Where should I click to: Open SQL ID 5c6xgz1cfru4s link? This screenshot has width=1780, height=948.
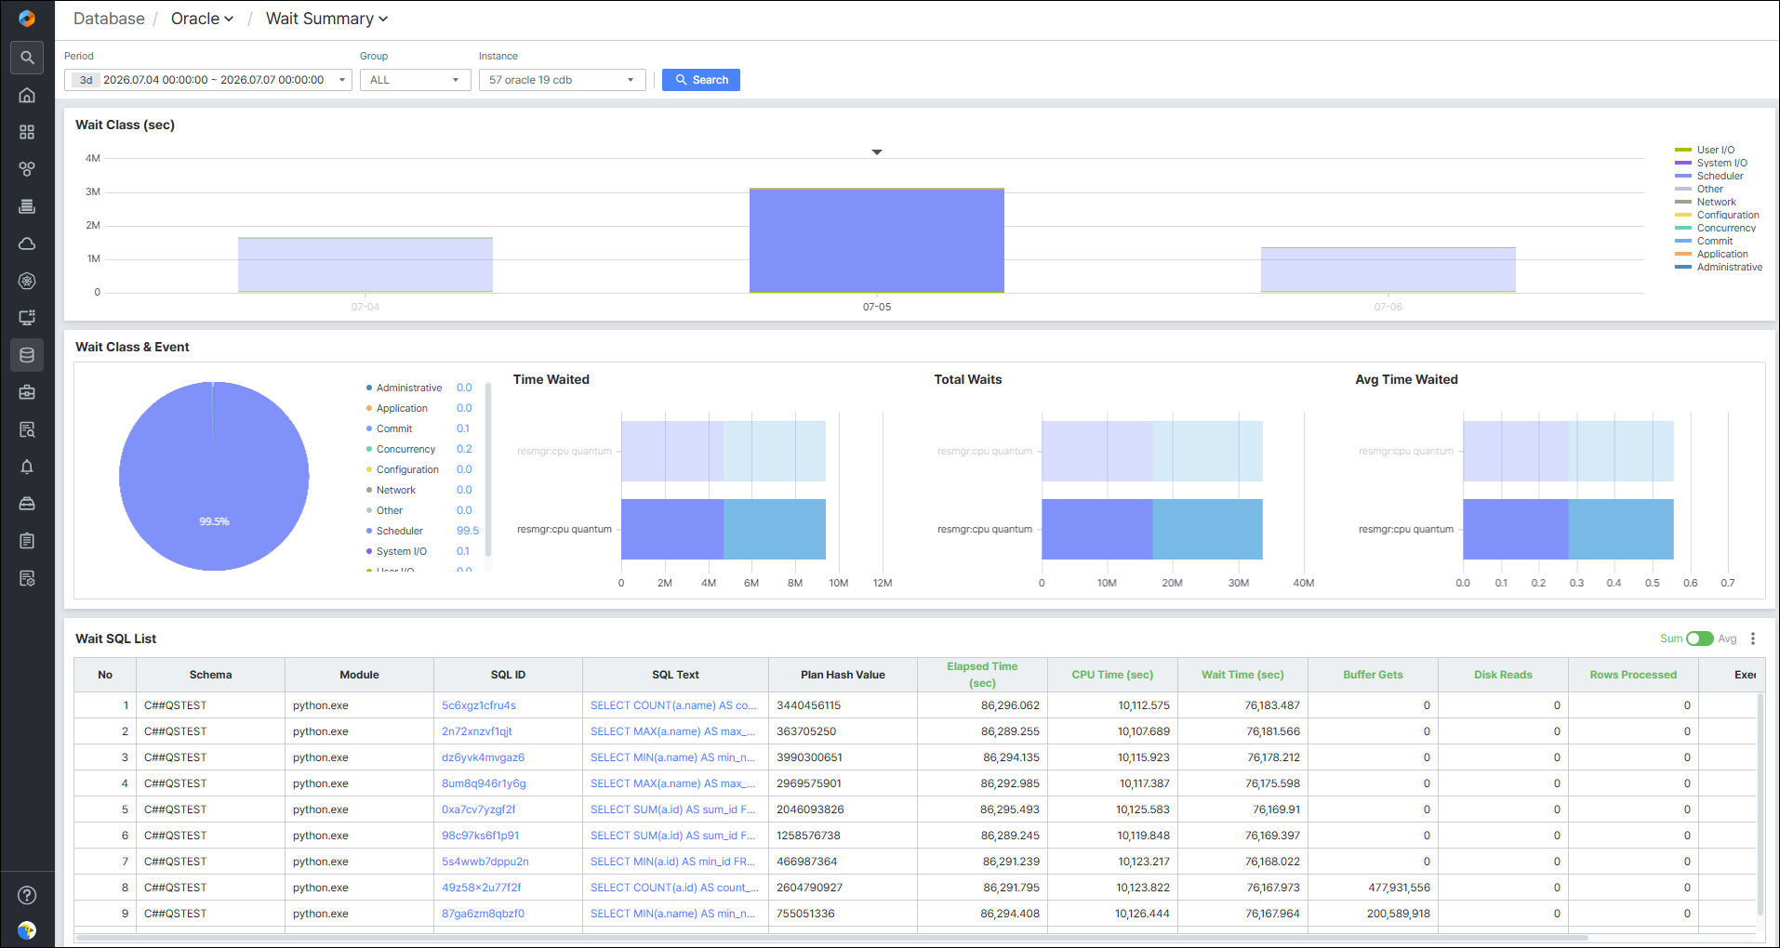(x=479, y=705)
